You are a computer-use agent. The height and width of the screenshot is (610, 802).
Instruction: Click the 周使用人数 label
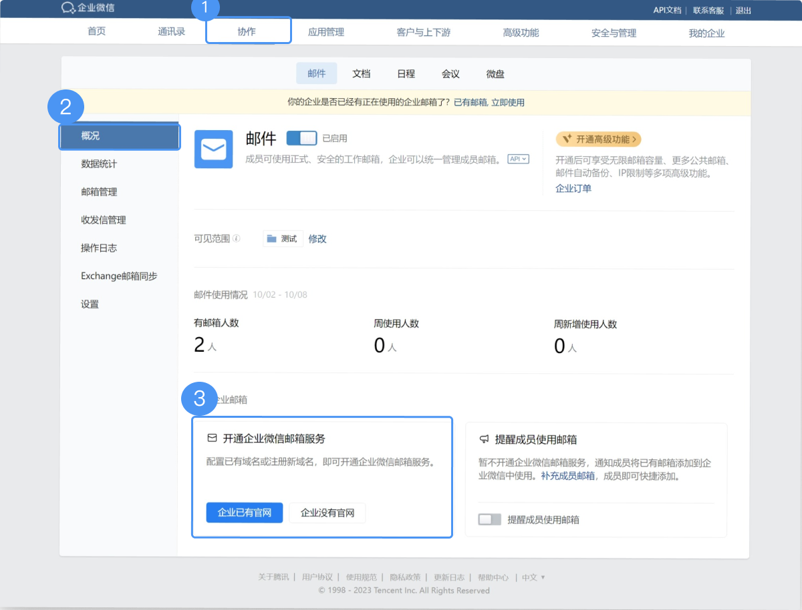click(396, 324)
